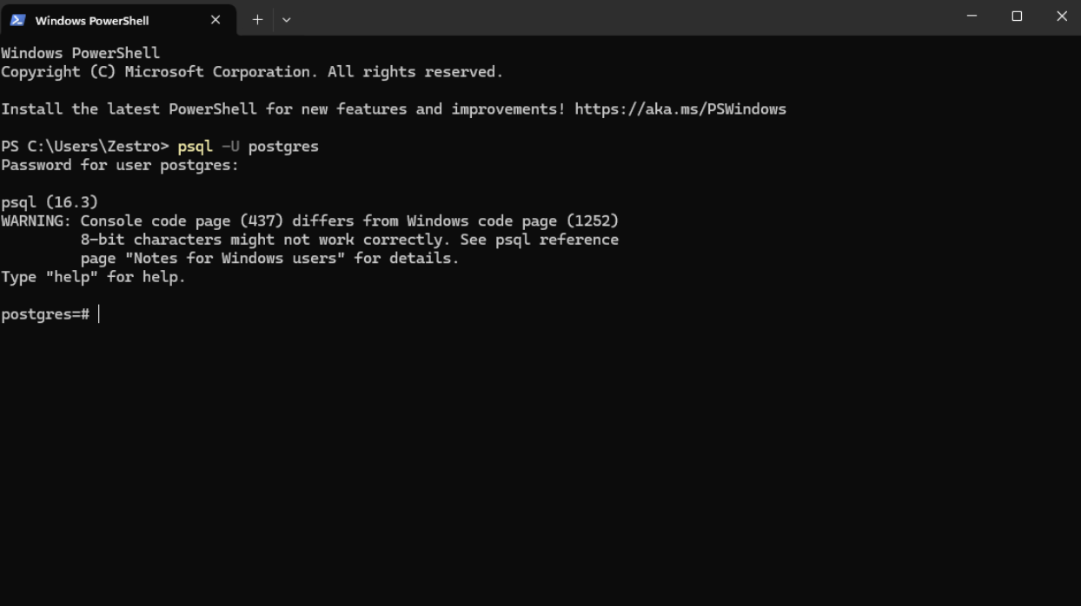Expand the new tab profile dropdown chevron
The width and height of the screenshot is (1081, 606).
tap(287, 19)
